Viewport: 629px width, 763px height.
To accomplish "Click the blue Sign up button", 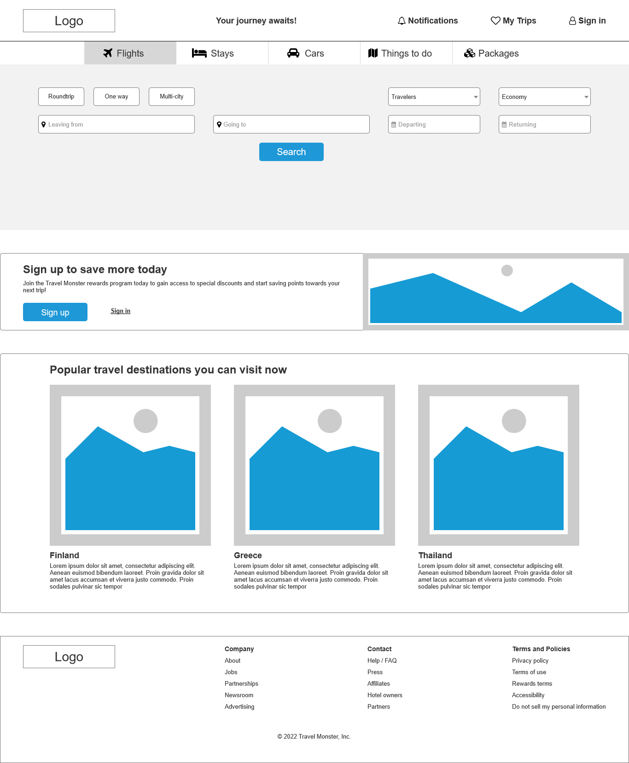I will [55, 312].
